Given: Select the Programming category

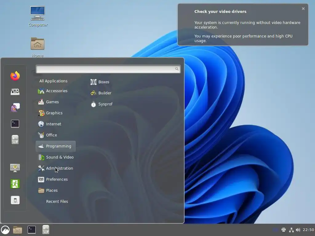Looking at the screenshot, I should [x=56, y=146].
